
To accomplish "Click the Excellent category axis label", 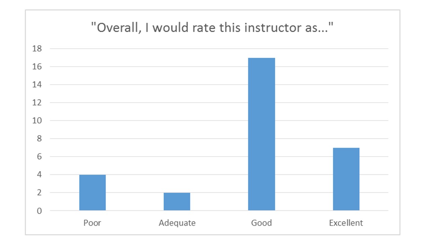I will [346, 223].
